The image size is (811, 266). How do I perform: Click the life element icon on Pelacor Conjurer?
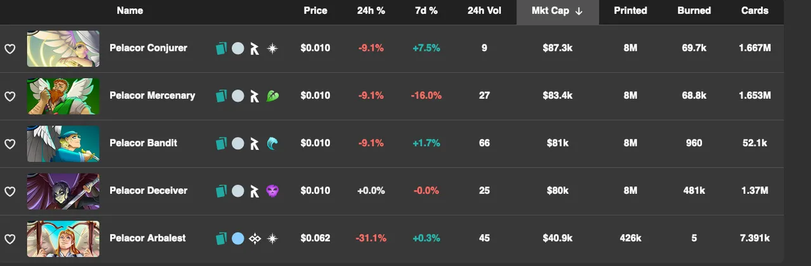(x=272, y=48)
